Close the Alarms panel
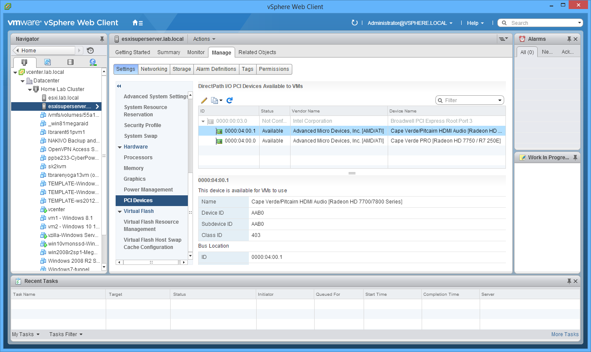The image size is (591, 352). tap(576, 39)
